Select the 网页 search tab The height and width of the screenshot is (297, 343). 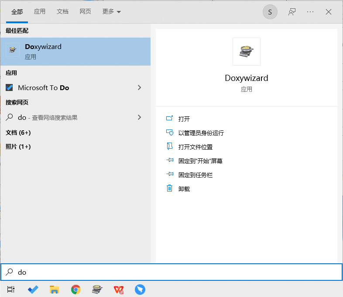click(86, 12)
